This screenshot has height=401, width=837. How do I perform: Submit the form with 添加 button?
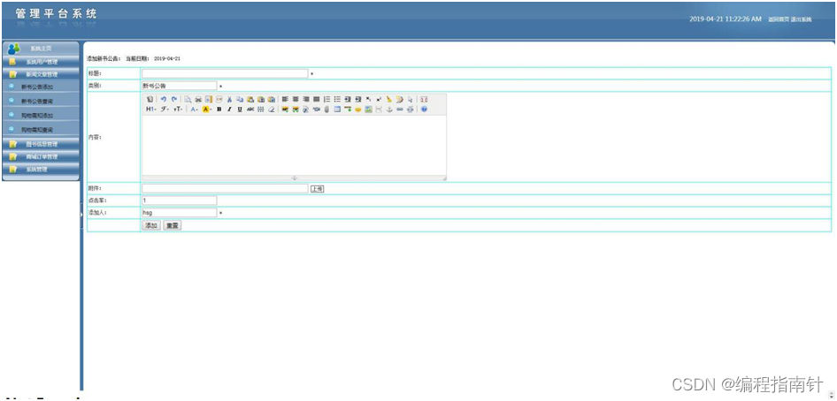tap(151, 226)
